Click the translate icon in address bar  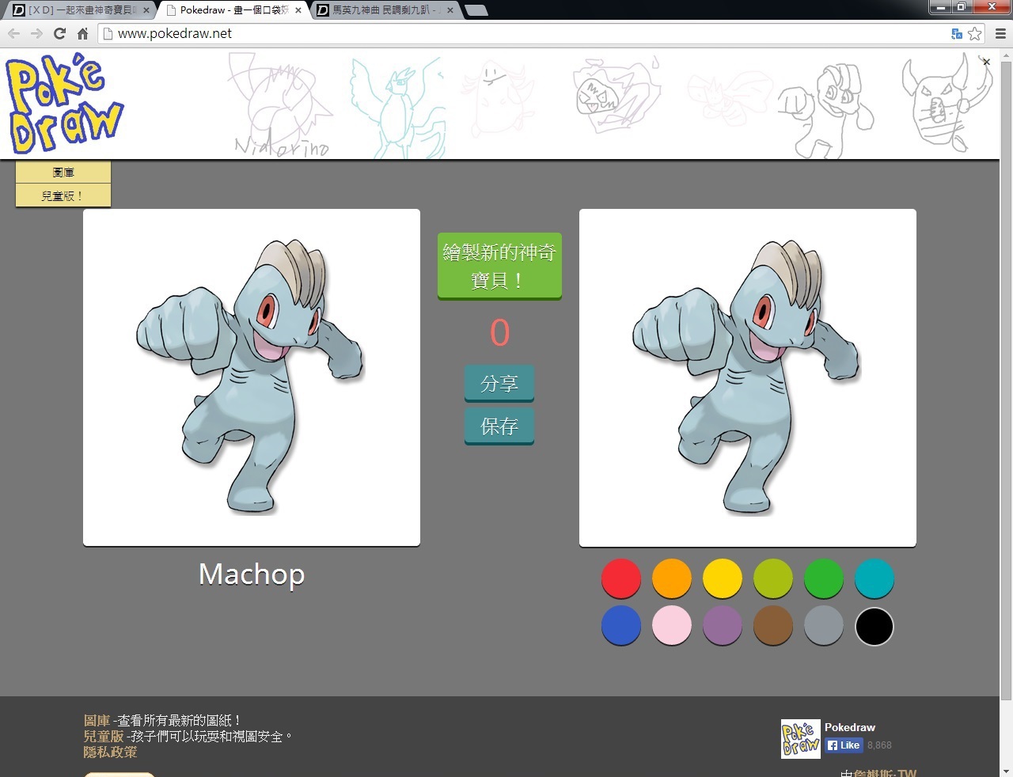point(957,33)
